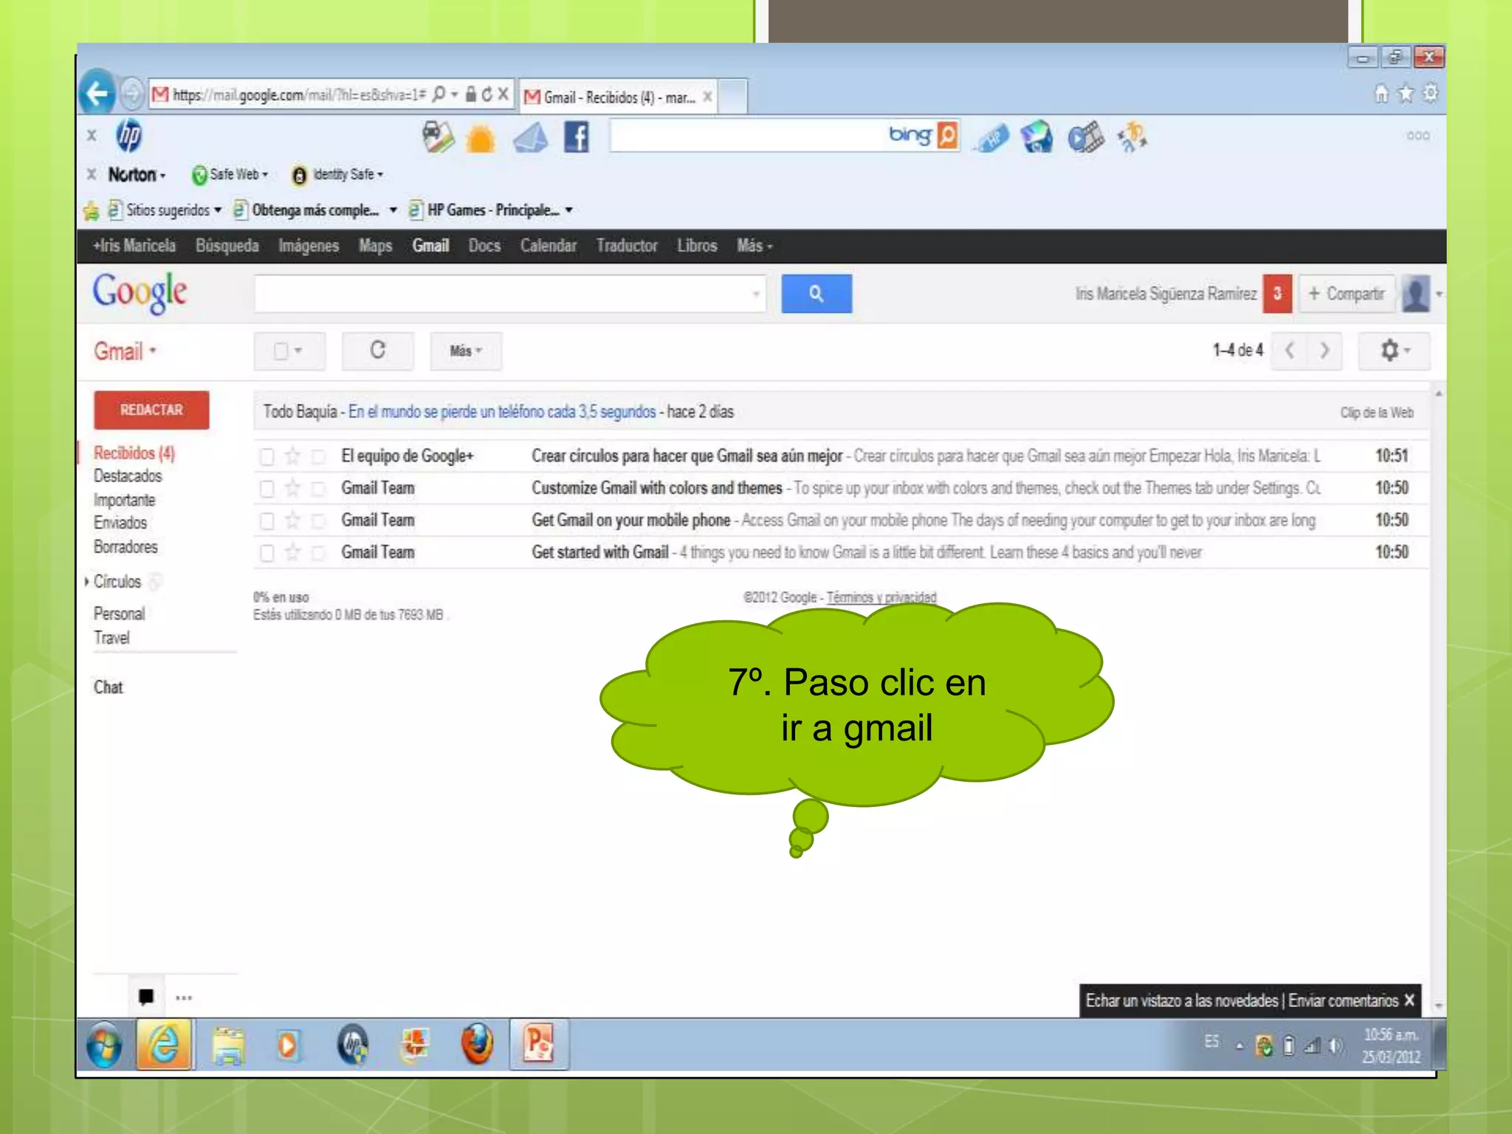1512x1134 pixels.
Task: Click the volume icon in system tray
Action: [x=1336, y=1045]
